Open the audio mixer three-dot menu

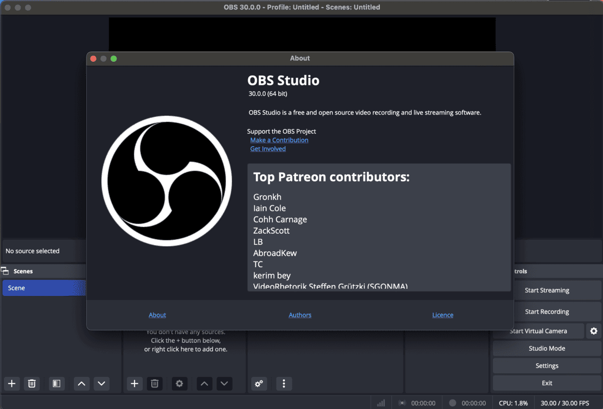284,383
